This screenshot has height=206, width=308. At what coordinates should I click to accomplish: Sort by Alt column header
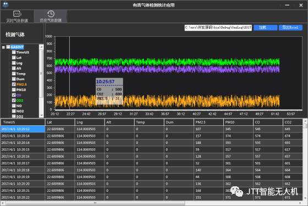tap(119, 122)
